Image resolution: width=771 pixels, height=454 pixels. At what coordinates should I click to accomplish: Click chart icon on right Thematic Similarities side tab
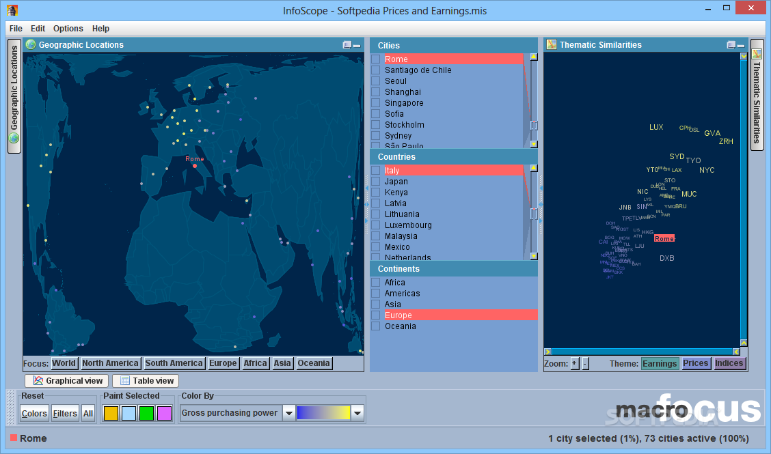(757, 53)
